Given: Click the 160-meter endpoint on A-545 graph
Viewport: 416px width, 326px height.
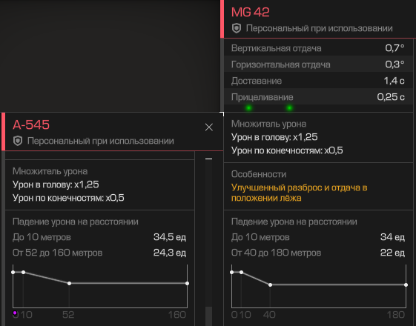Looking at the screenshot, I should (187, 283).
